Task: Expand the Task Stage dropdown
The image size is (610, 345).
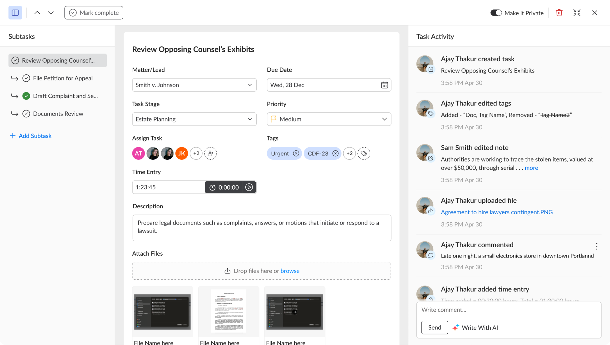Action: coord(194,119)
